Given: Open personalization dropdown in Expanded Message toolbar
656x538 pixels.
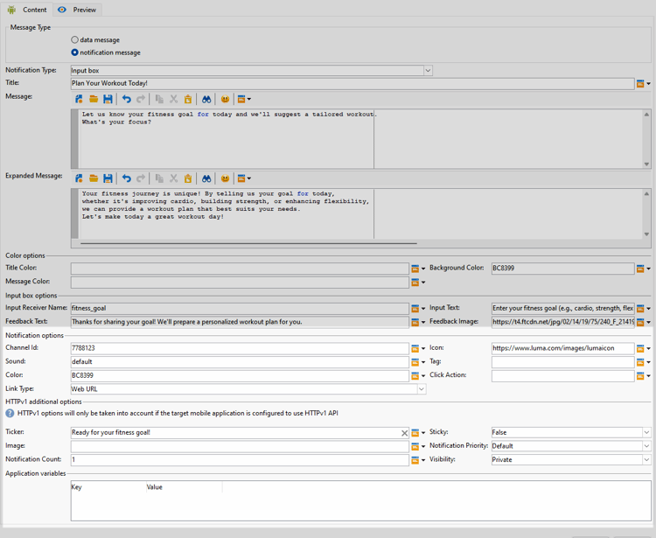Looking at the screenshot, I should [x=244, y=178].
